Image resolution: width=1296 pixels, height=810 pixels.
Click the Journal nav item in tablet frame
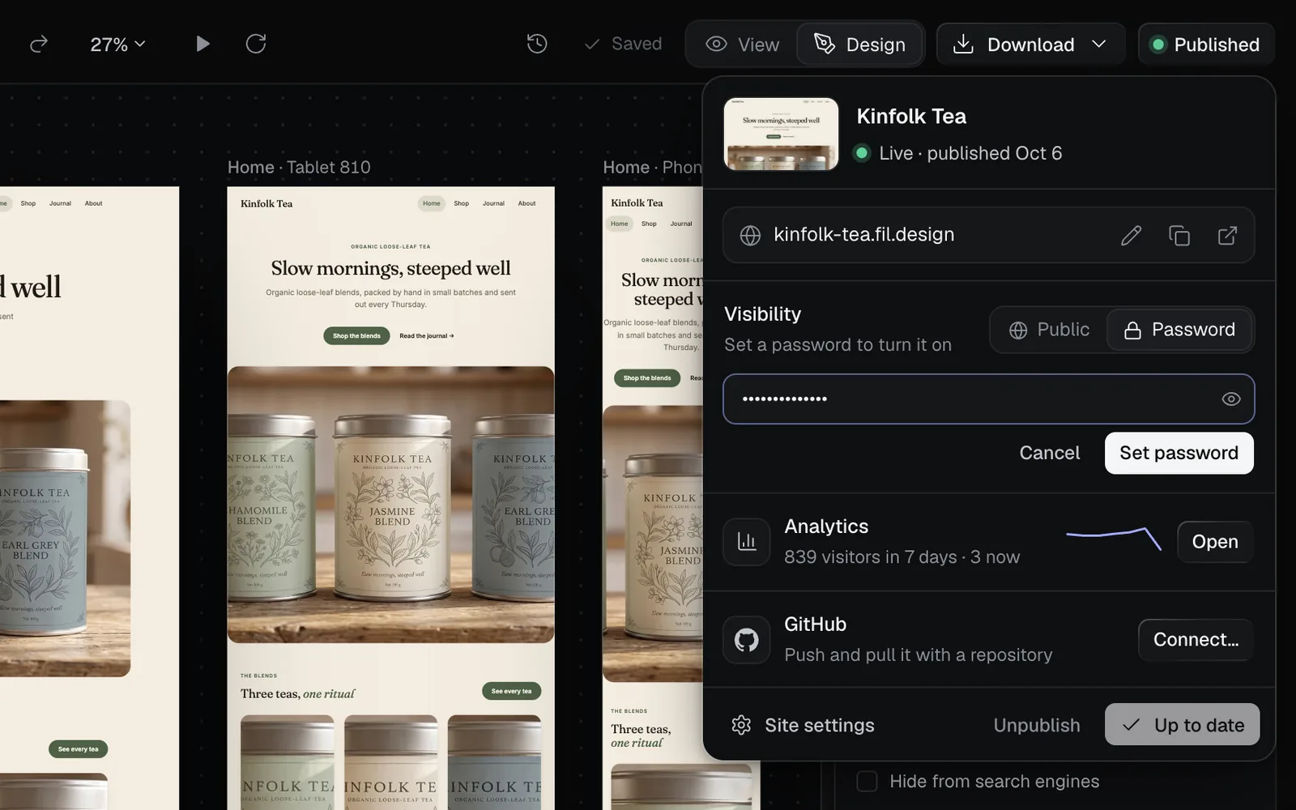493,203
